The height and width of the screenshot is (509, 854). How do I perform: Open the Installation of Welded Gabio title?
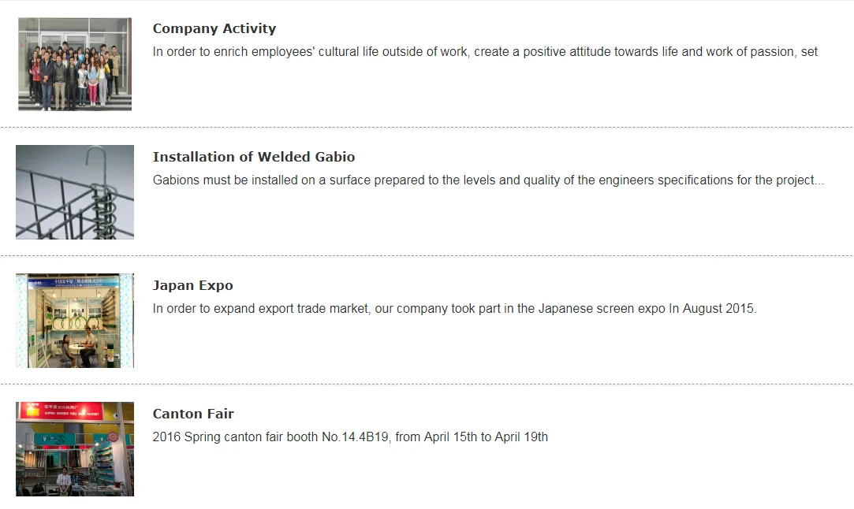pyautogui.click(x=253, y=157)
